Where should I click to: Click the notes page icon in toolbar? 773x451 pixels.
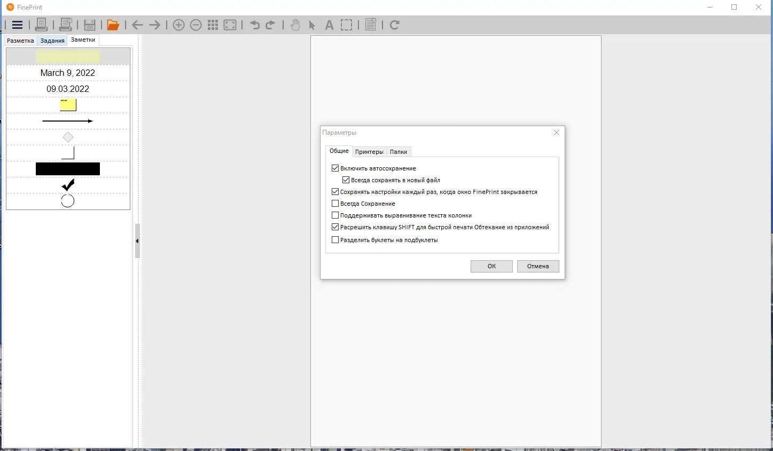371,25
